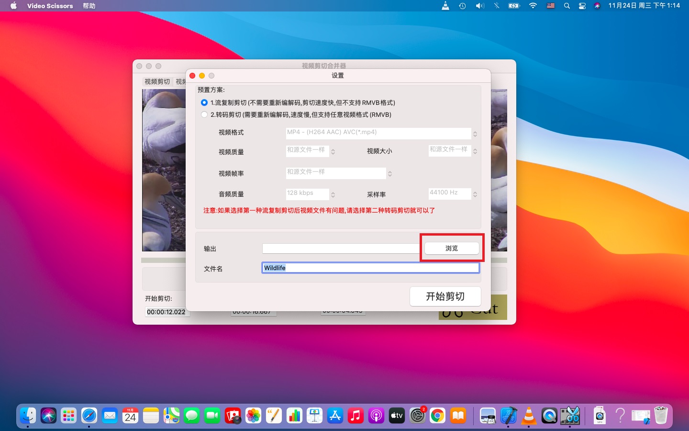Viewport: 689px width, 431px height.
Task: Open Books from the dock
Action: (x=458, y=416)
